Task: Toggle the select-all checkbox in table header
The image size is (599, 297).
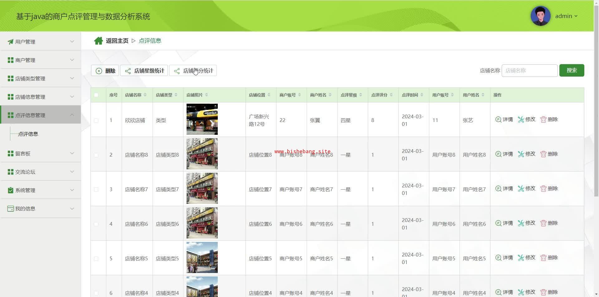Action: (x=96, y=95)
